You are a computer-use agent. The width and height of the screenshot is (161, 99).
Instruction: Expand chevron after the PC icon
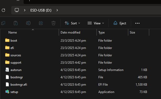25,10
